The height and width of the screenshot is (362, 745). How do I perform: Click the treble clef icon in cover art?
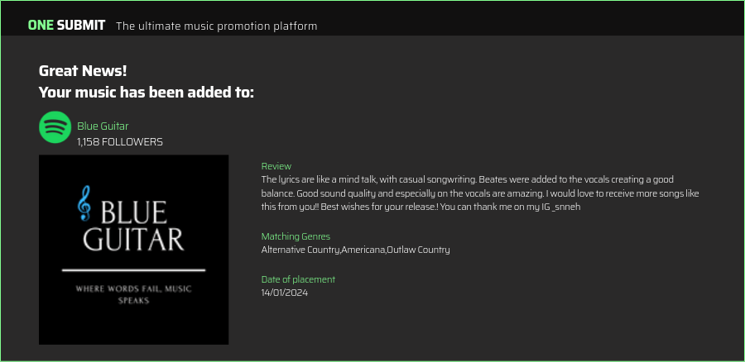pos(84,202)
